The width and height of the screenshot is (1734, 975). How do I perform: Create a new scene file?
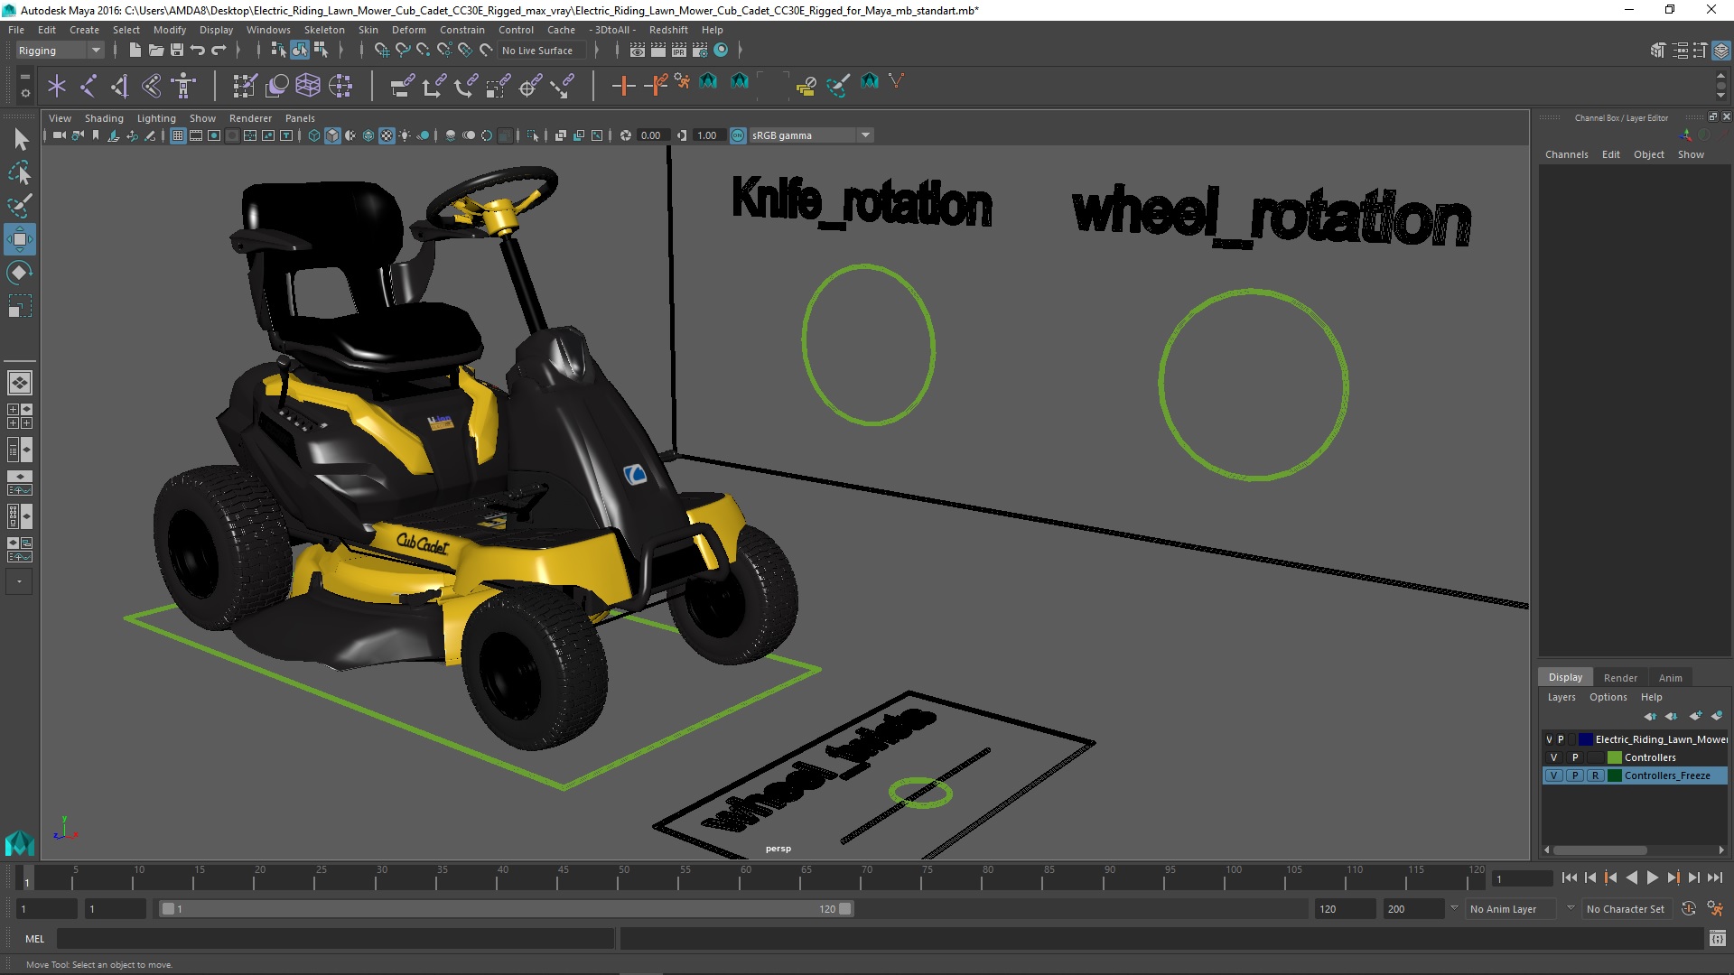135,51
